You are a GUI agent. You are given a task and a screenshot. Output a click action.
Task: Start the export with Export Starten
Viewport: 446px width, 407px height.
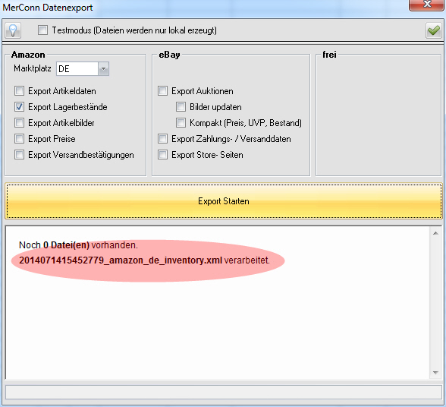pyautogui.click(x=224, y=201)
